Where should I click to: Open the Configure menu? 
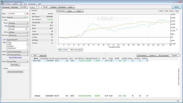coord(8,4)
